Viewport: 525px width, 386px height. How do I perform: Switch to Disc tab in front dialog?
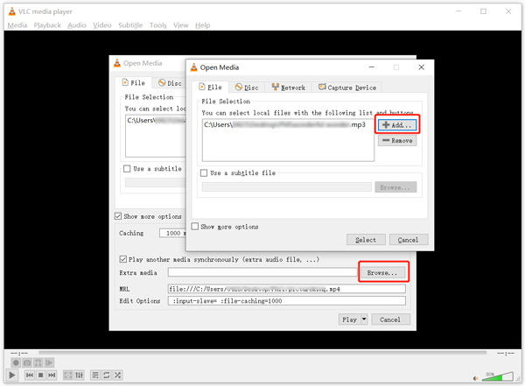(x=247, y=88)
